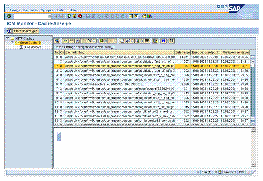Click the Save diskette icon
The width and height of the screenshot is (263, 181).
(x=61, y=16)
